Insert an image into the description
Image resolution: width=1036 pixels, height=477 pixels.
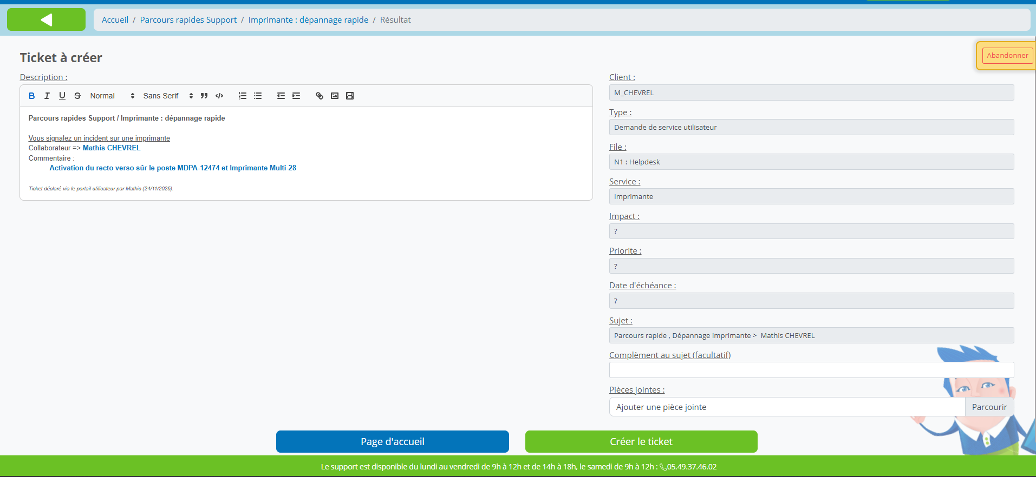click(x=335, y=96)
